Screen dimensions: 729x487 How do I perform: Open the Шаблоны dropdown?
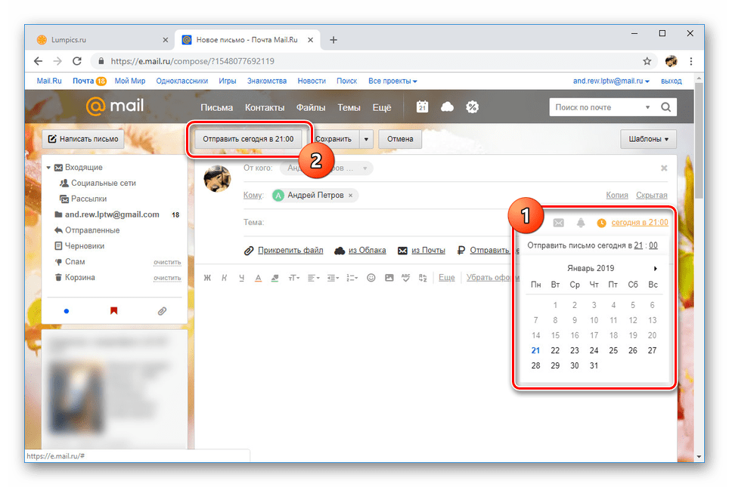click(648, 139)
